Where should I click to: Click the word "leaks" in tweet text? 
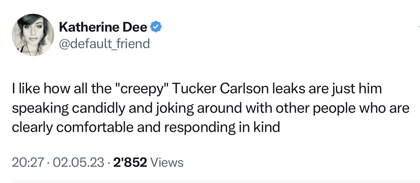(x=289, y=89)
